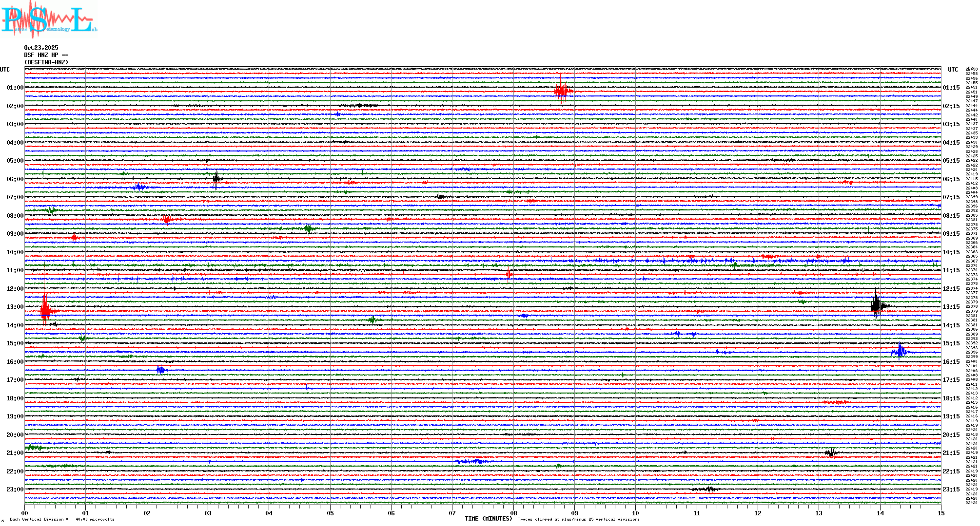Click the DESFINA-HNZ station label

coord(46,62)
